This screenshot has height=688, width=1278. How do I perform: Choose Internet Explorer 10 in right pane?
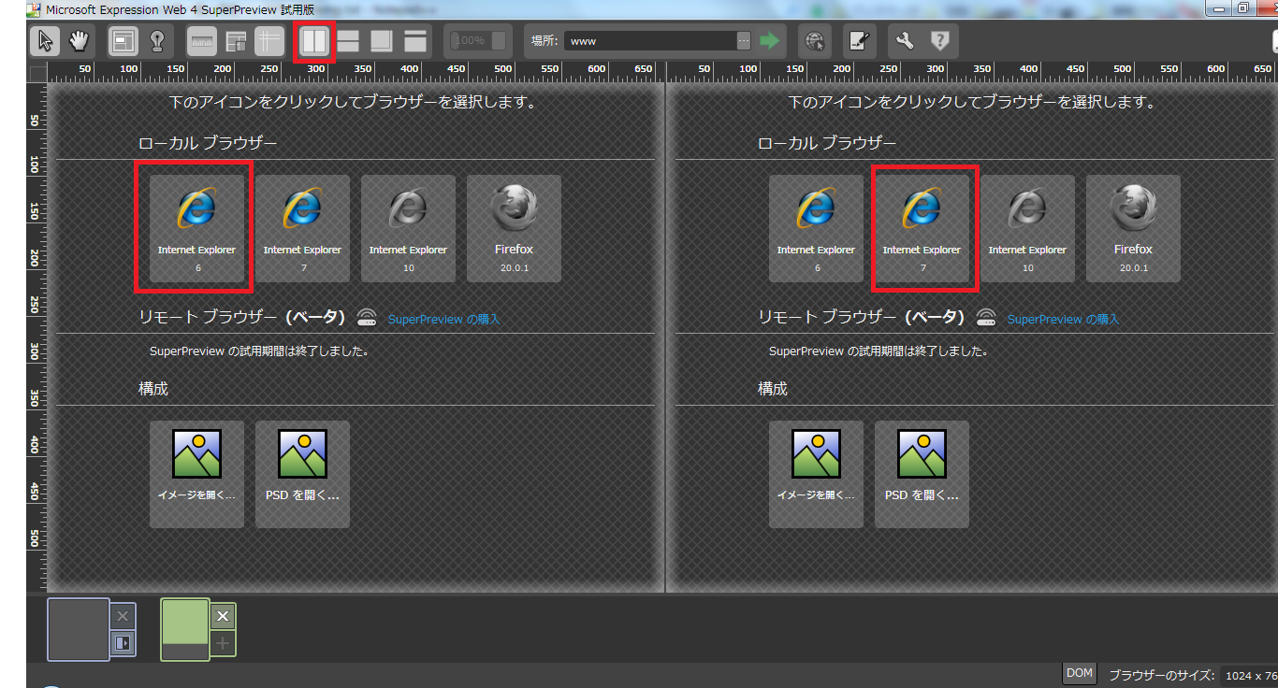(1027, 228)
